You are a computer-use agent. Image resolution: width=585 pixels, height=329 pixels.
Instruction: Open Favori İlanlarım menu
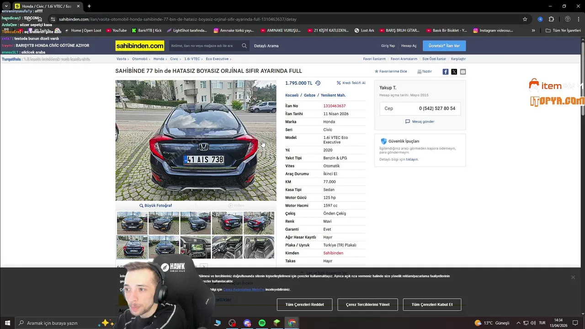374,59
